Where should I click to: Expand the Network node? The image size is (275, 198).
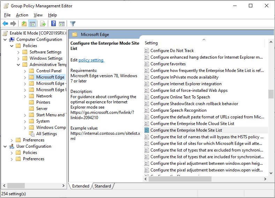(25, 96)
